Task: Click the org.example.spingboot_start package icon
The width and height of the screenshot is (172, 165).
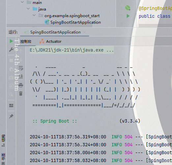Action: click(x=41, y=15)
